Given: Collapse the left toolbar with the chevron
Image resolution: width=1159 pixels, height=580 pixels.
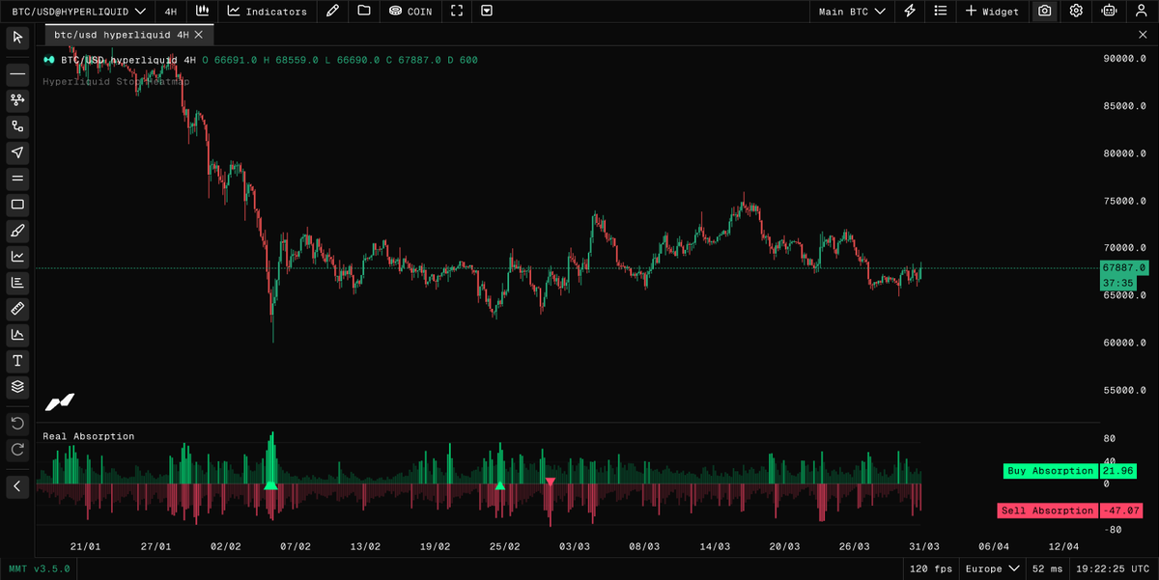Looking at the screenshot, I should coord(16,486).
